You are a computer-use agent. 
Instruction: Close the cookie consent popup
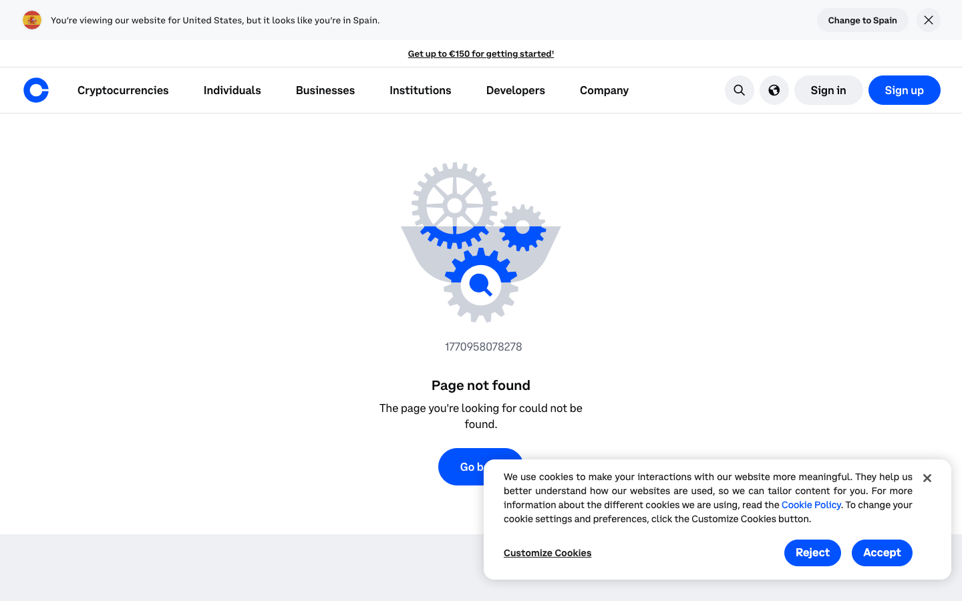point(927,477)
